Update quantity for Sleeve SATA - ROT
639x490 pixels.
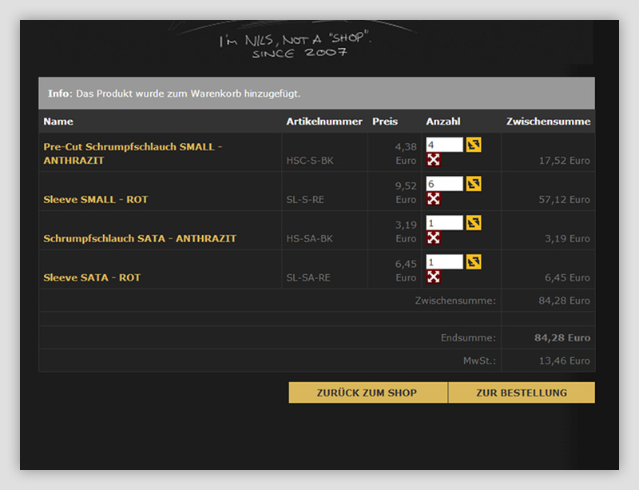(474, 262)
